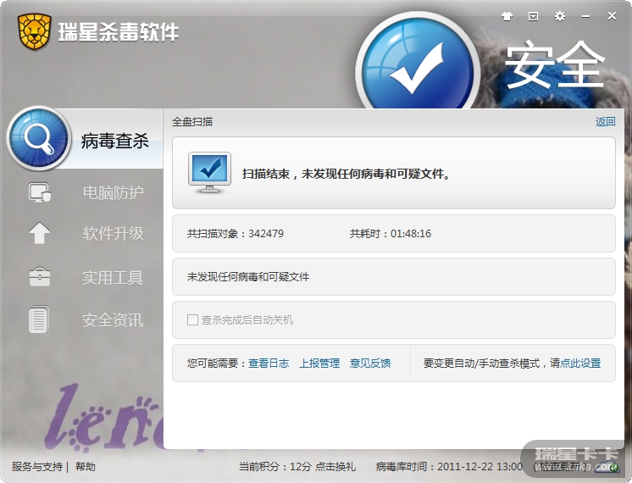Minimize the Rising antivirus window
The image size is (632, 483).
[x=585, y=17]
